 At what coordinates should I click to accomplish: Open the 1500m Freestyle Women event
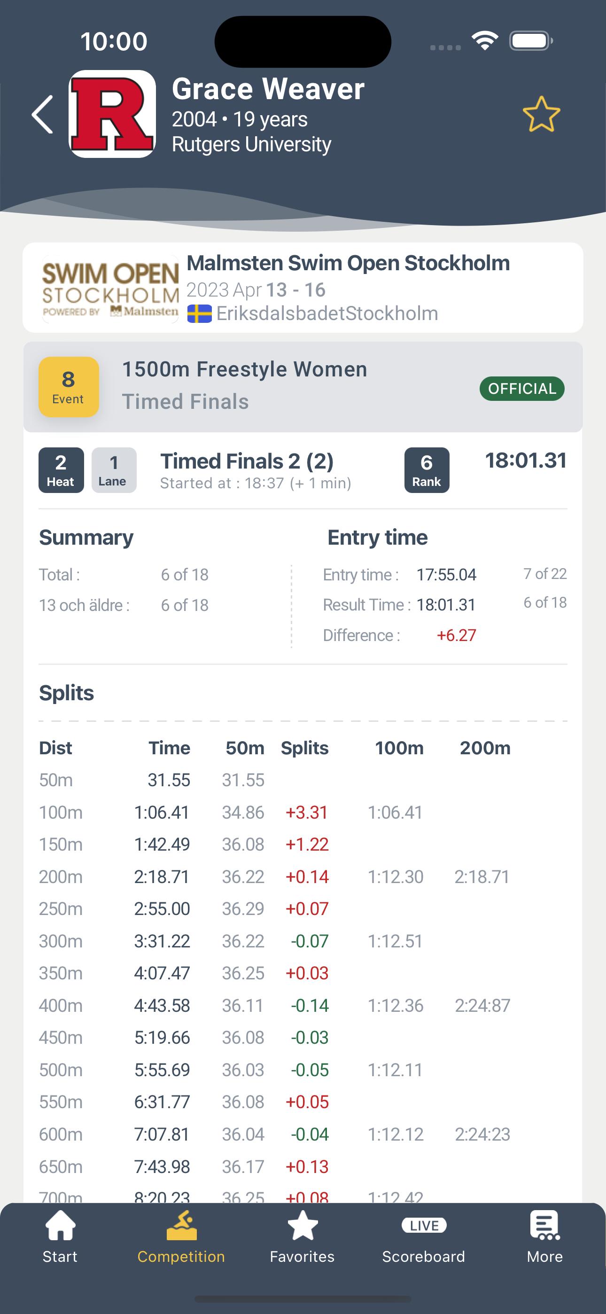pos(245,369)
